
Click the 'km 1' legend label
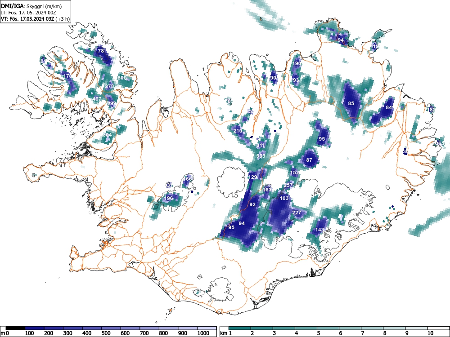point(226,333)
